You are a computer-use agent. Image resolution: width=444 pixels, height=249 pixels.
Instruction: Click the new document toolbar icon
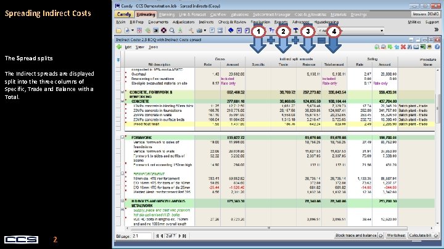tap(127, 31)
